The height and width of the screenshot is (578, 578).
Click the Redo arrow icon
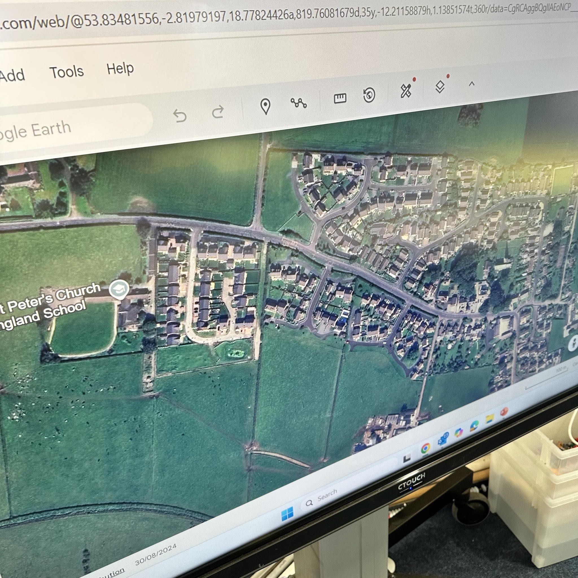(x=218, y=111)
